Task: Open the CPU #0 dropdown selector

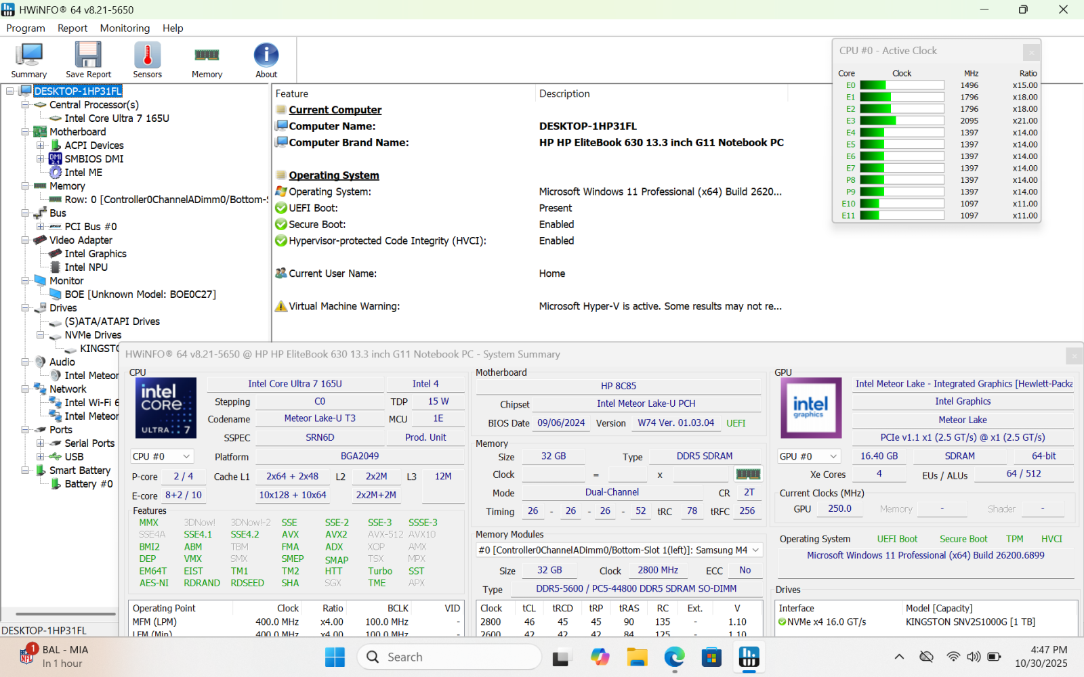Action: point(162,456)
